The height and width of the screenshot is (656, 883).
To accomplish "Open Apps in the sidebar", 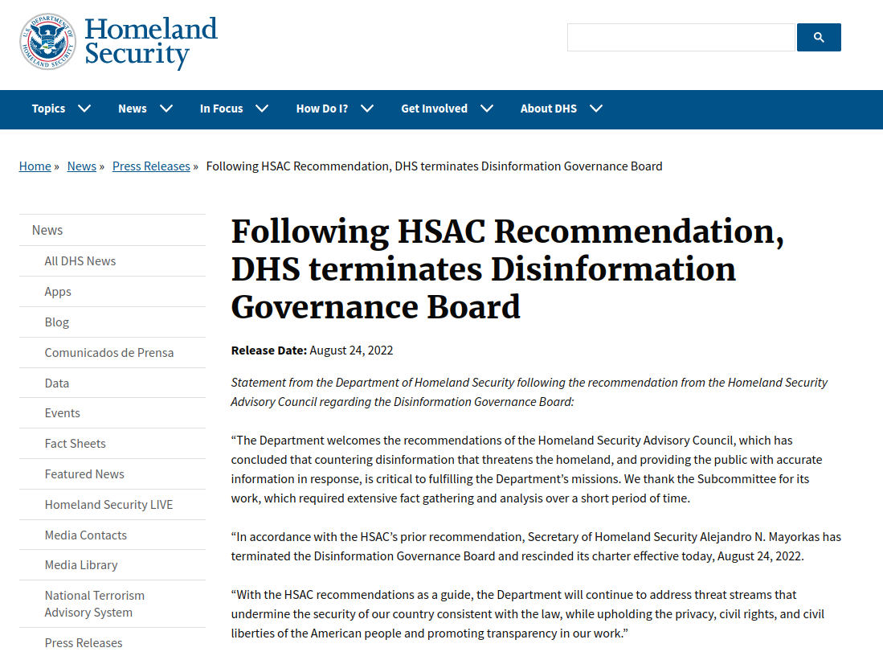I will coord(112,291).
